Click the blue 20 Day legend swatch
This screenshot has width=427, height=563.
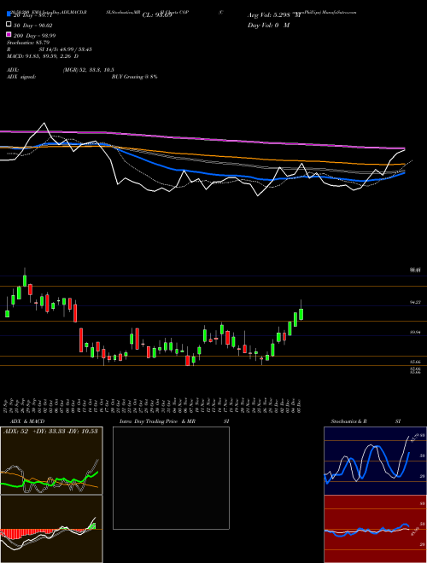[x=9, y=15]
